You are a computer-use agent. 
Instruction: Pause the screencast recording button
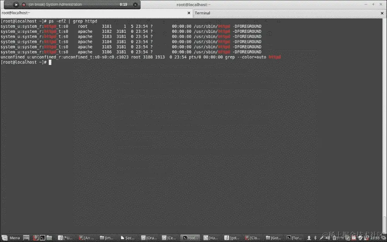[x=16, y=5]
